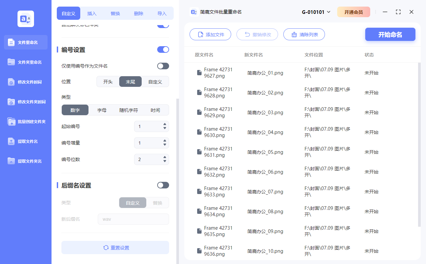Select the 修改文件夹时间 sidebar tool
Viewport: 426px width, 264px height.
pos(25,102)
